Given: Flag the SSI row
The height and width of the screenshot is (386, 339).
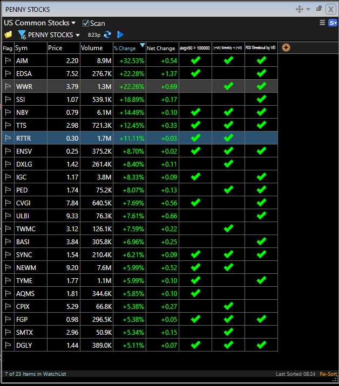Looking at the screenshot, I should pyautogui.click(x=8, y=99).
